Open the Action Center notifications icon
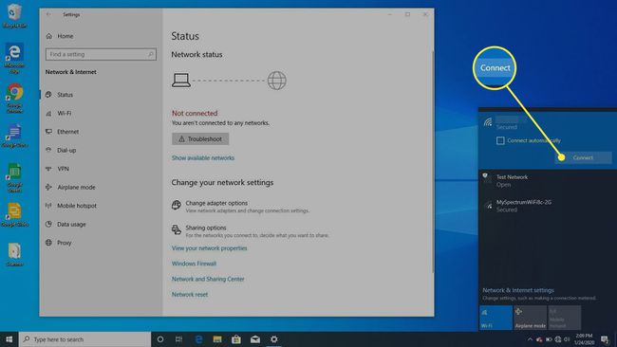 (605, 339)
